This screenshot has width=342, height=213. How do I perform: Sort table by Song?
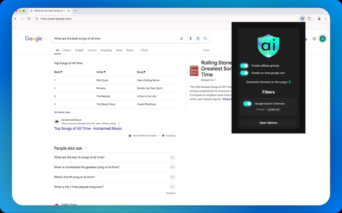point(141,72)
